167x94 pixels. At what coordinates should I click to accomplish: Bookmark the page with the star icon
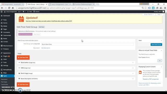(x=146, y=8)
